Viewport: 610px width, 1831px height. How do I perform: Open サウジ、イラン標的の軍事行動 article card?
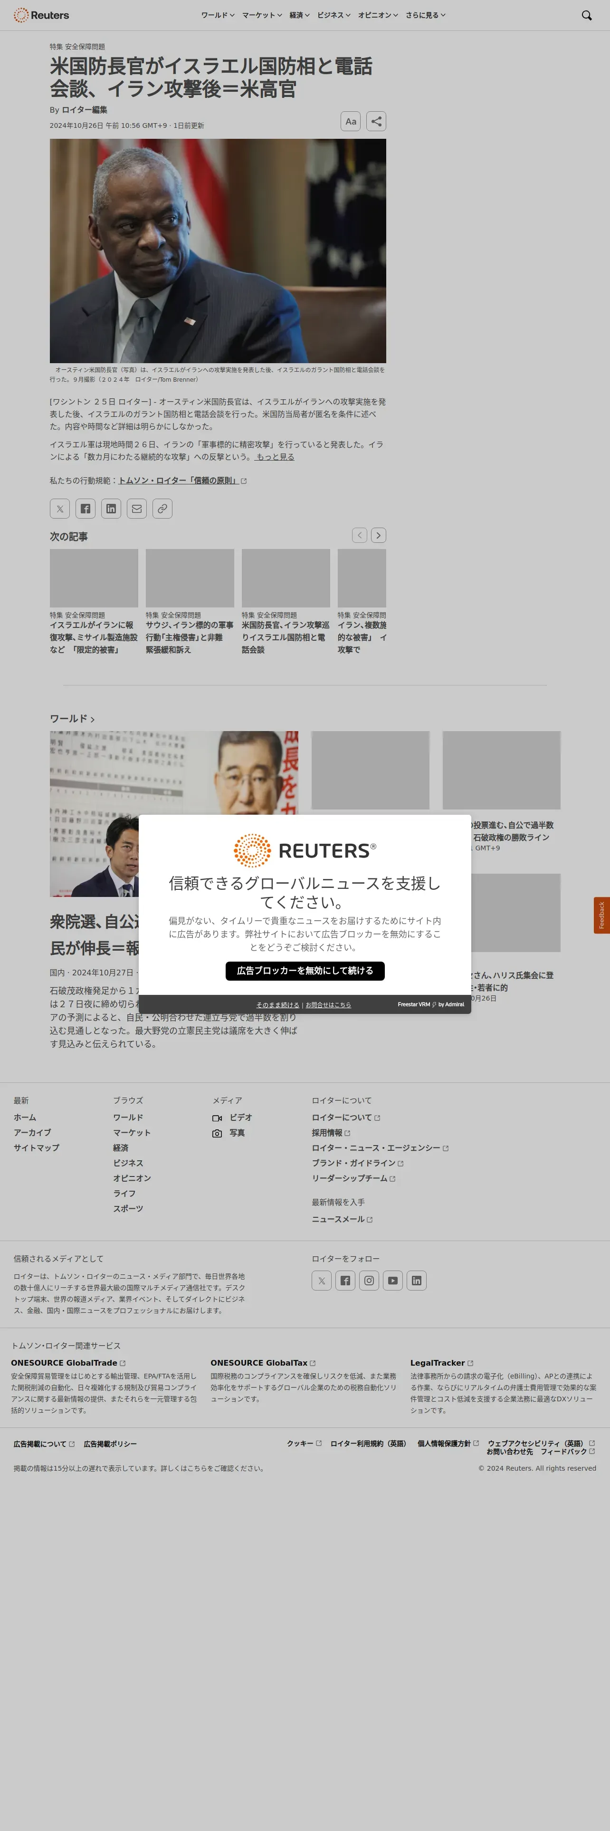(x=190, y=637)
